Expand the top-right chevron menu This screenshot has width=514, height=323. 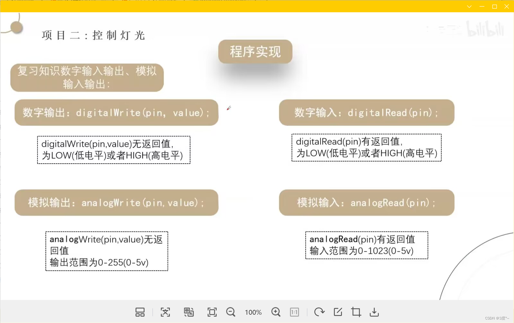pos(469,6)
